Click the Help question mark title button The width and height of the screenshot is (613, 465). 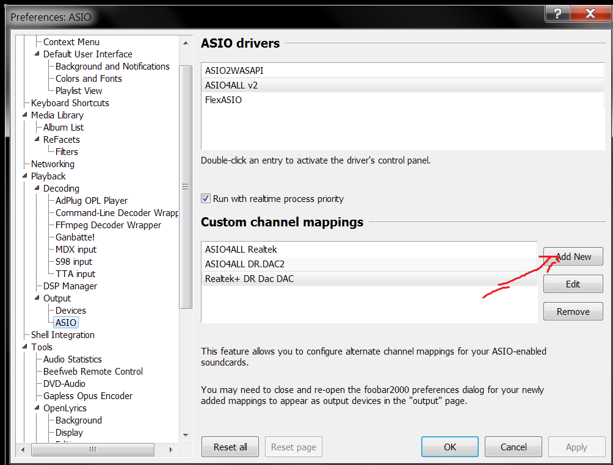[x=558, y=13]
